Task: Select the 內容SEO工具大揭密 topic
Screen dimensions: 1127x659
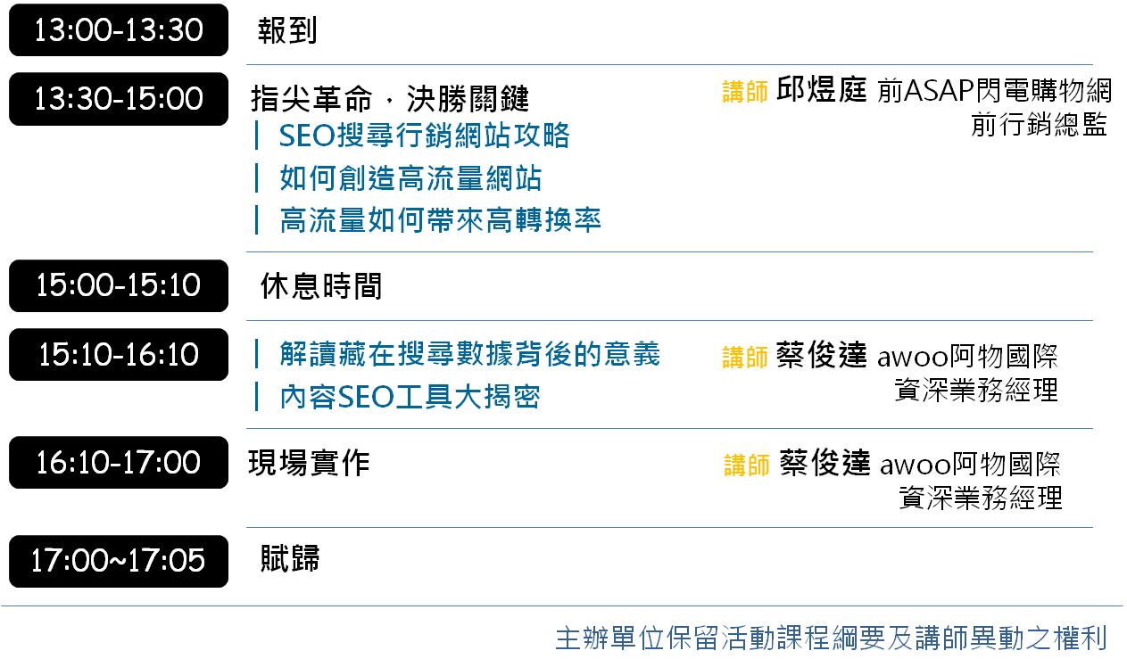Action: coord(410,397)
